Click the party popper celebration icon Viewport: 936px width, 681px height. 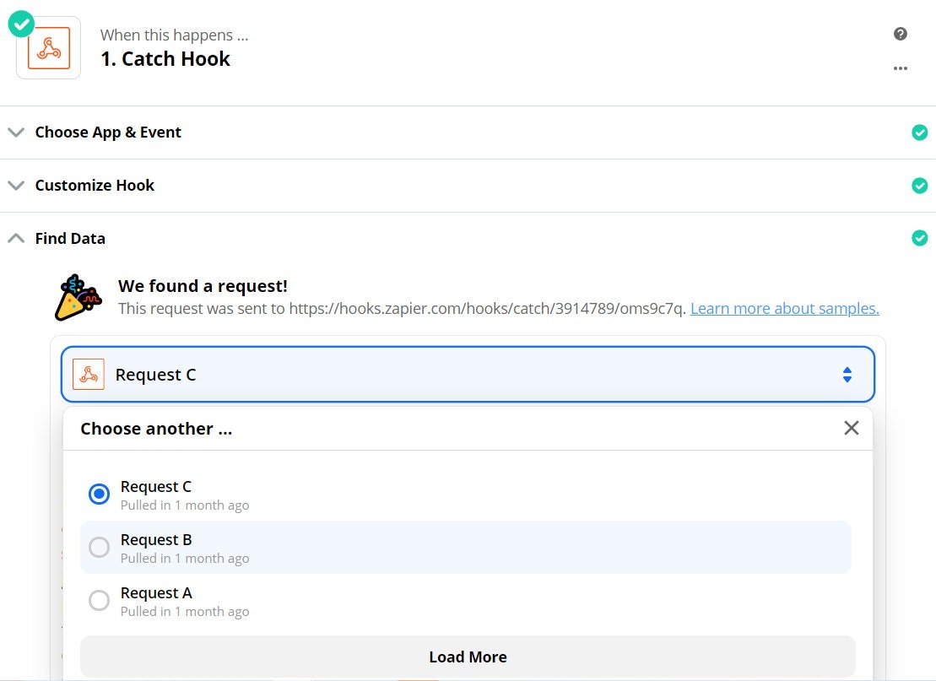tap(78, 297)
